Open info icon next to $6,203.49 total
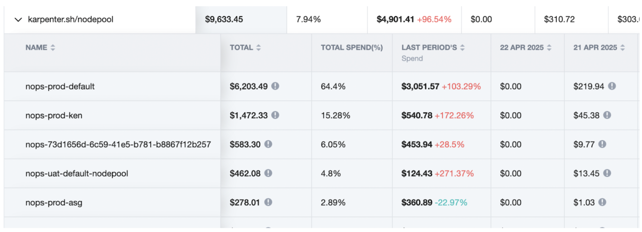The height and width of the screenshot is (232, 642). coord(275,86)
